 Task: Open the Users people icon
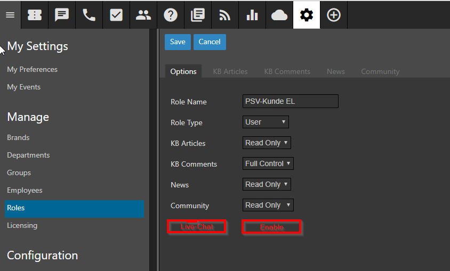click(x=143, y=15)
